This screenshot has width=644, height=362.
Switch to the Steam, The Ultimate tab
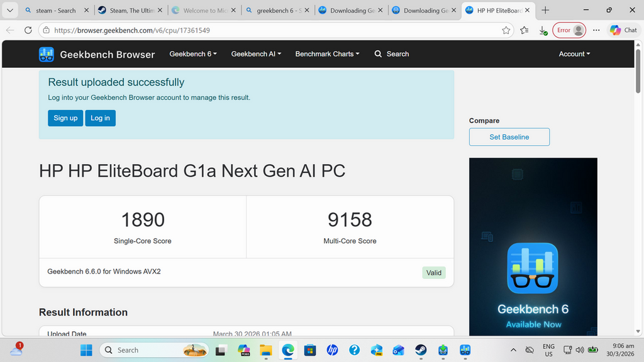click(131, 11)
